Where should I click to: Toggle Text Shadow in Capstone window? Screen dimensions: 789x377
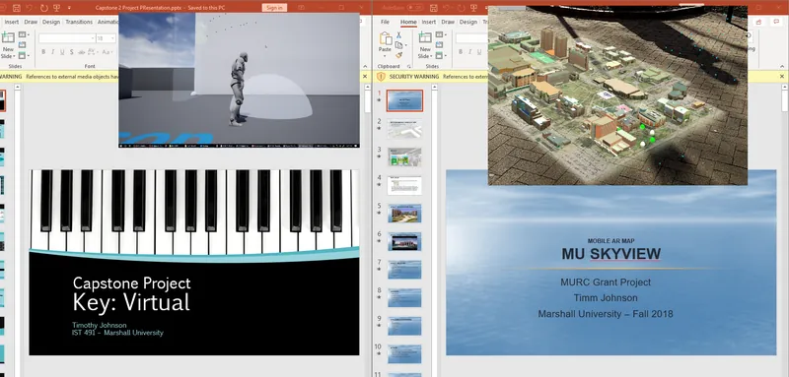(71, 52)
